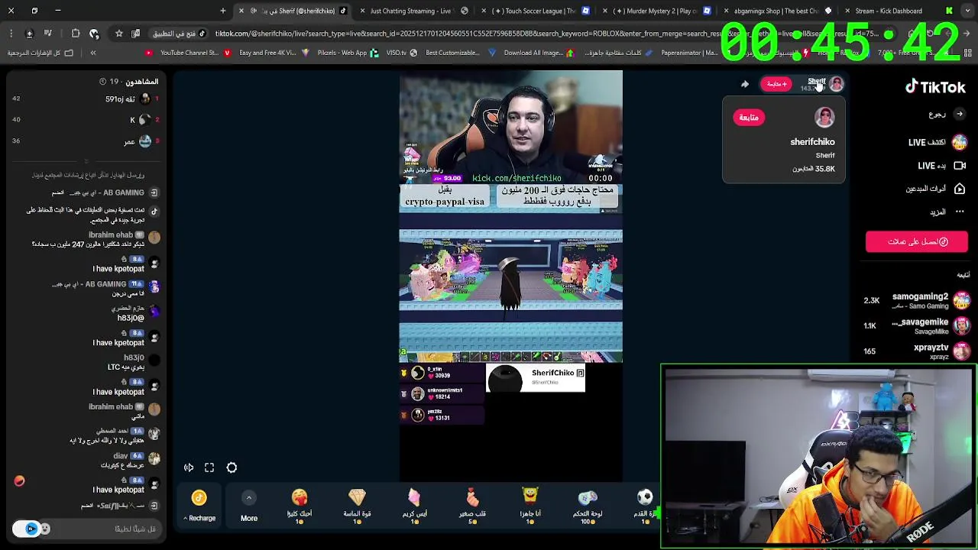The width and height of the screenshot is (978, 550).
Task: Switch to the Murder Mystery 2 tab
Action: point(657,11)
